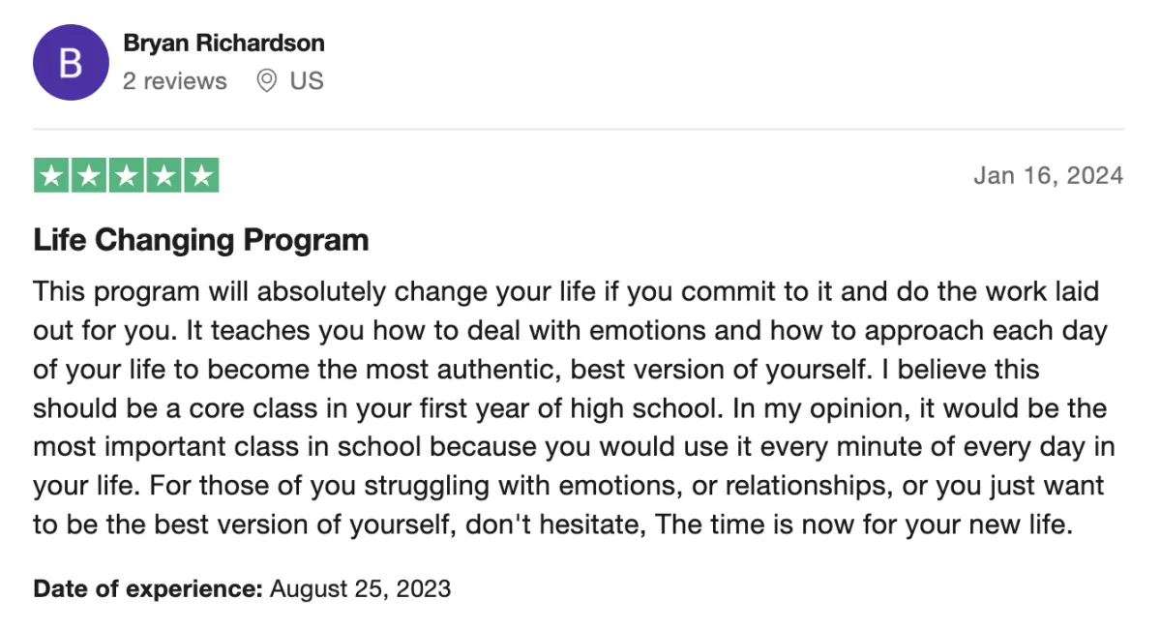Image resolution: width=1161 pixels, height=629 pixels.
Task: Click the fifth green rating star
Action: point(200,176)
